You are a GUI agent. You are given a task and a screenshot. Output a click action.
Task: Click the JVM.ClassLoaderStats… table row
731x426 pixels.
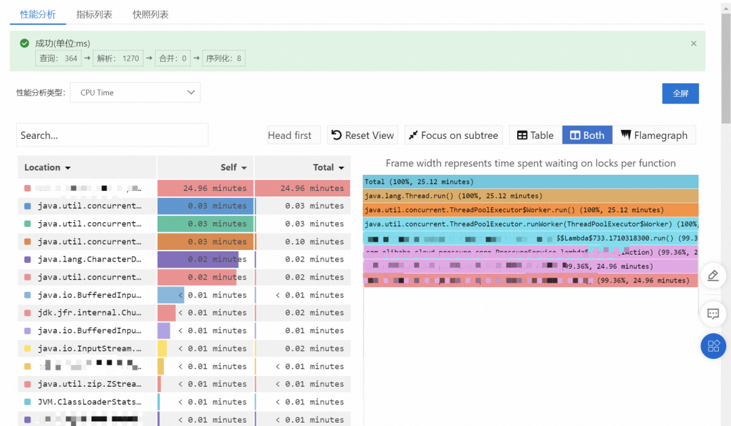click(x=184, y=402)
